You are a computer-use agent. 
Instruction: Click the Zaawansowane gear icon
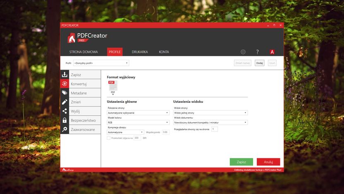pyautogui.click(x=64, y=129)
